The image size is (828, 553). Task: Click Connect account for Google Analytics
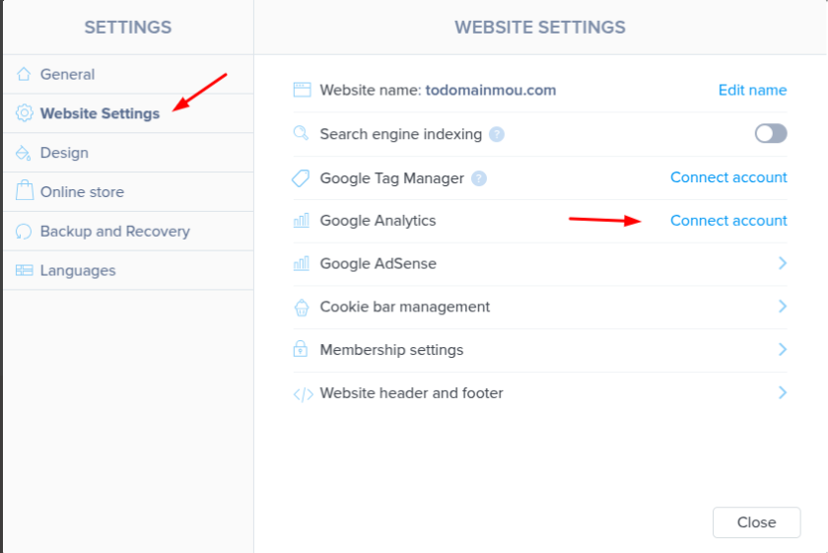coord(728,220)
